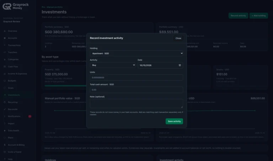Open Budgets in the sidebar

(x=12, y=81)
